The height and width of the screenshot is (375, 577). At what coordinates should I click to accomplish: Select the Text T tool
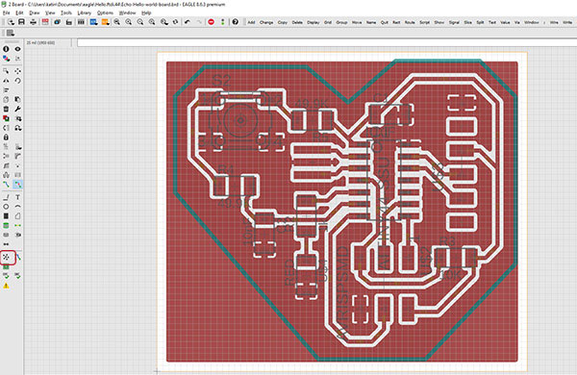click(17, 197)
